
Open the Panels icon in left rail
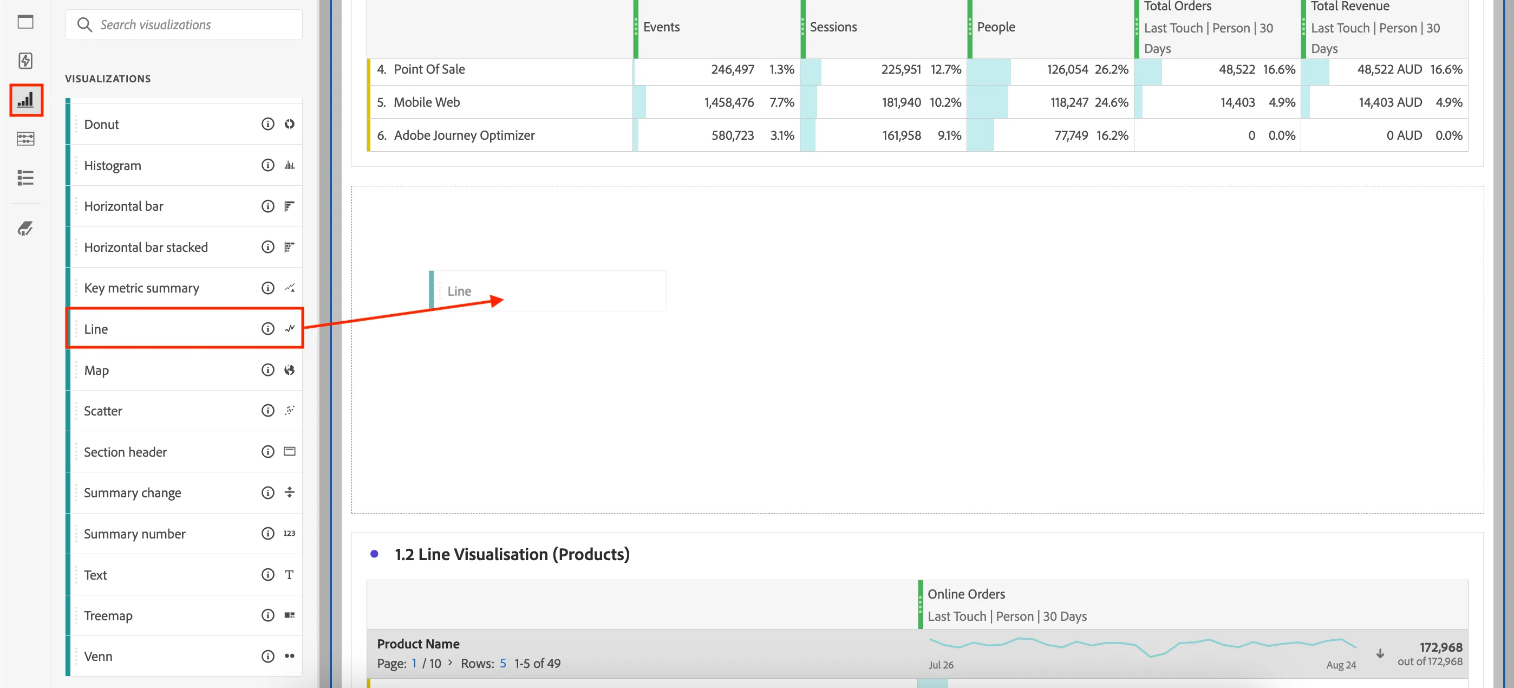click(x=25, y=22)
